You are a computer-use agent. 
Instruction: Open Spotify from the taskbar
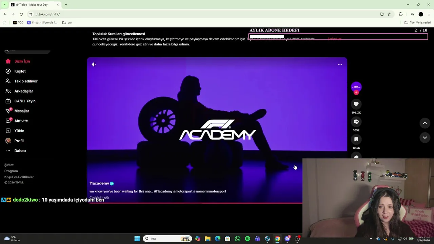coord(248,239)
